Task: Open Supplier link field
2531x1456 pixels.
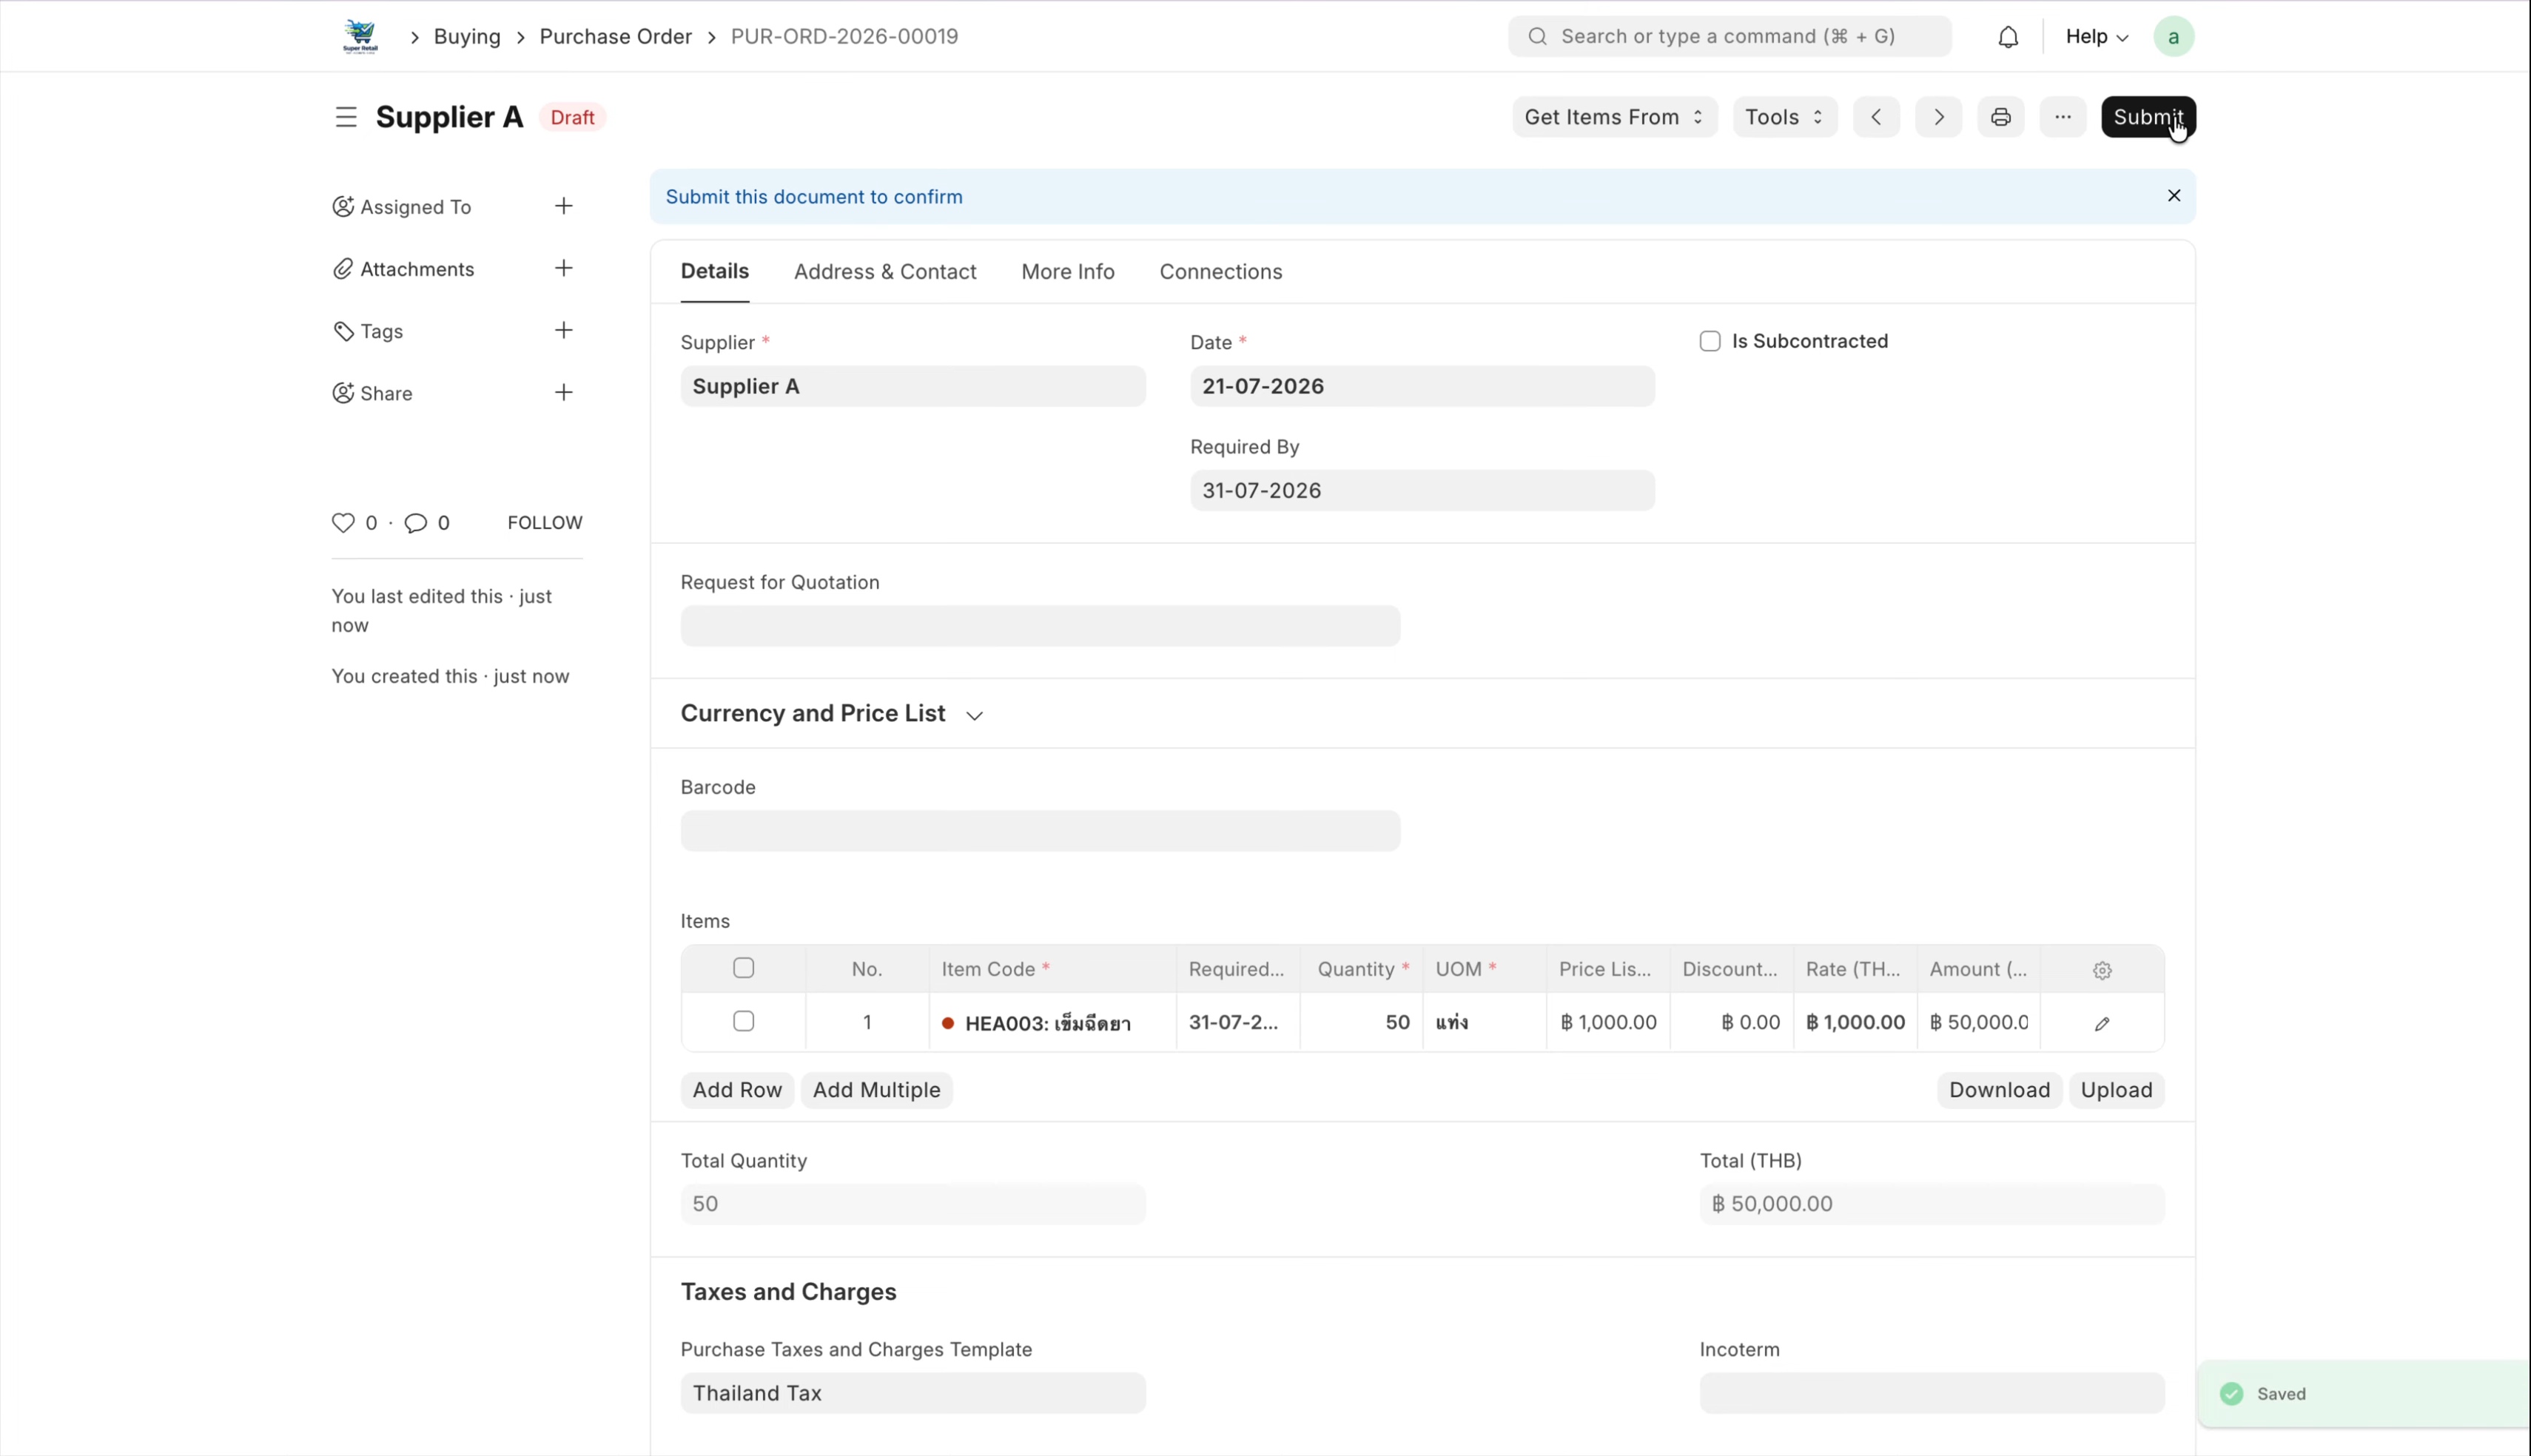Action: (x=913, y=386)
